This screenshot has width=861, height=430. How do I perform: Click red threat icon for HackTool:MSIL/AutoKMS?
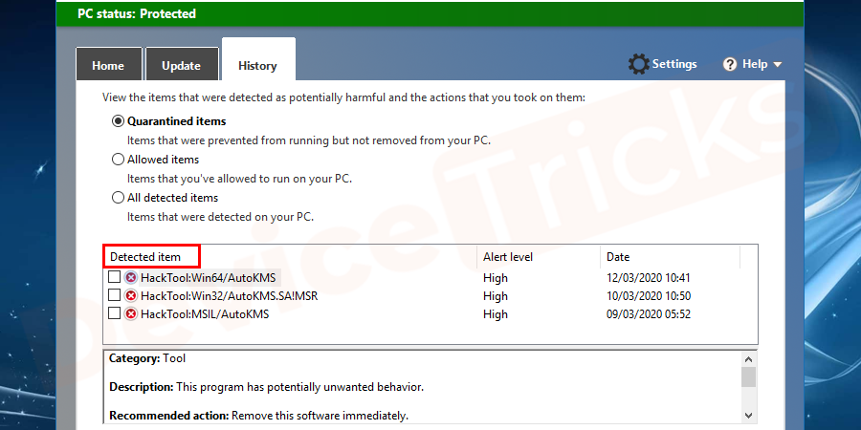[x=131, y=314]
